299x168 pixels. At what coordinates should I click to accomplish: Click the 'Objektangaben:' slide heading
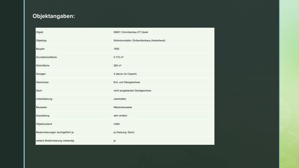54,16
